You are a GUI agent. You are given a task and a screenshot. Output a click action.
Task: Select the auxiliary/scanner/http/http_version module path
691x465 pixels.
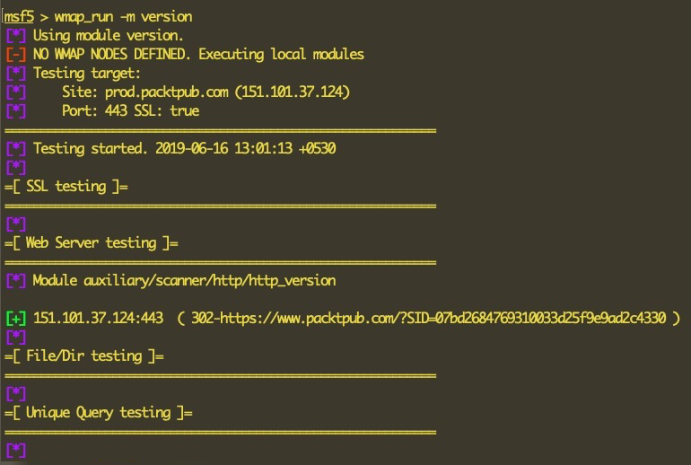[x=214, y=280]
